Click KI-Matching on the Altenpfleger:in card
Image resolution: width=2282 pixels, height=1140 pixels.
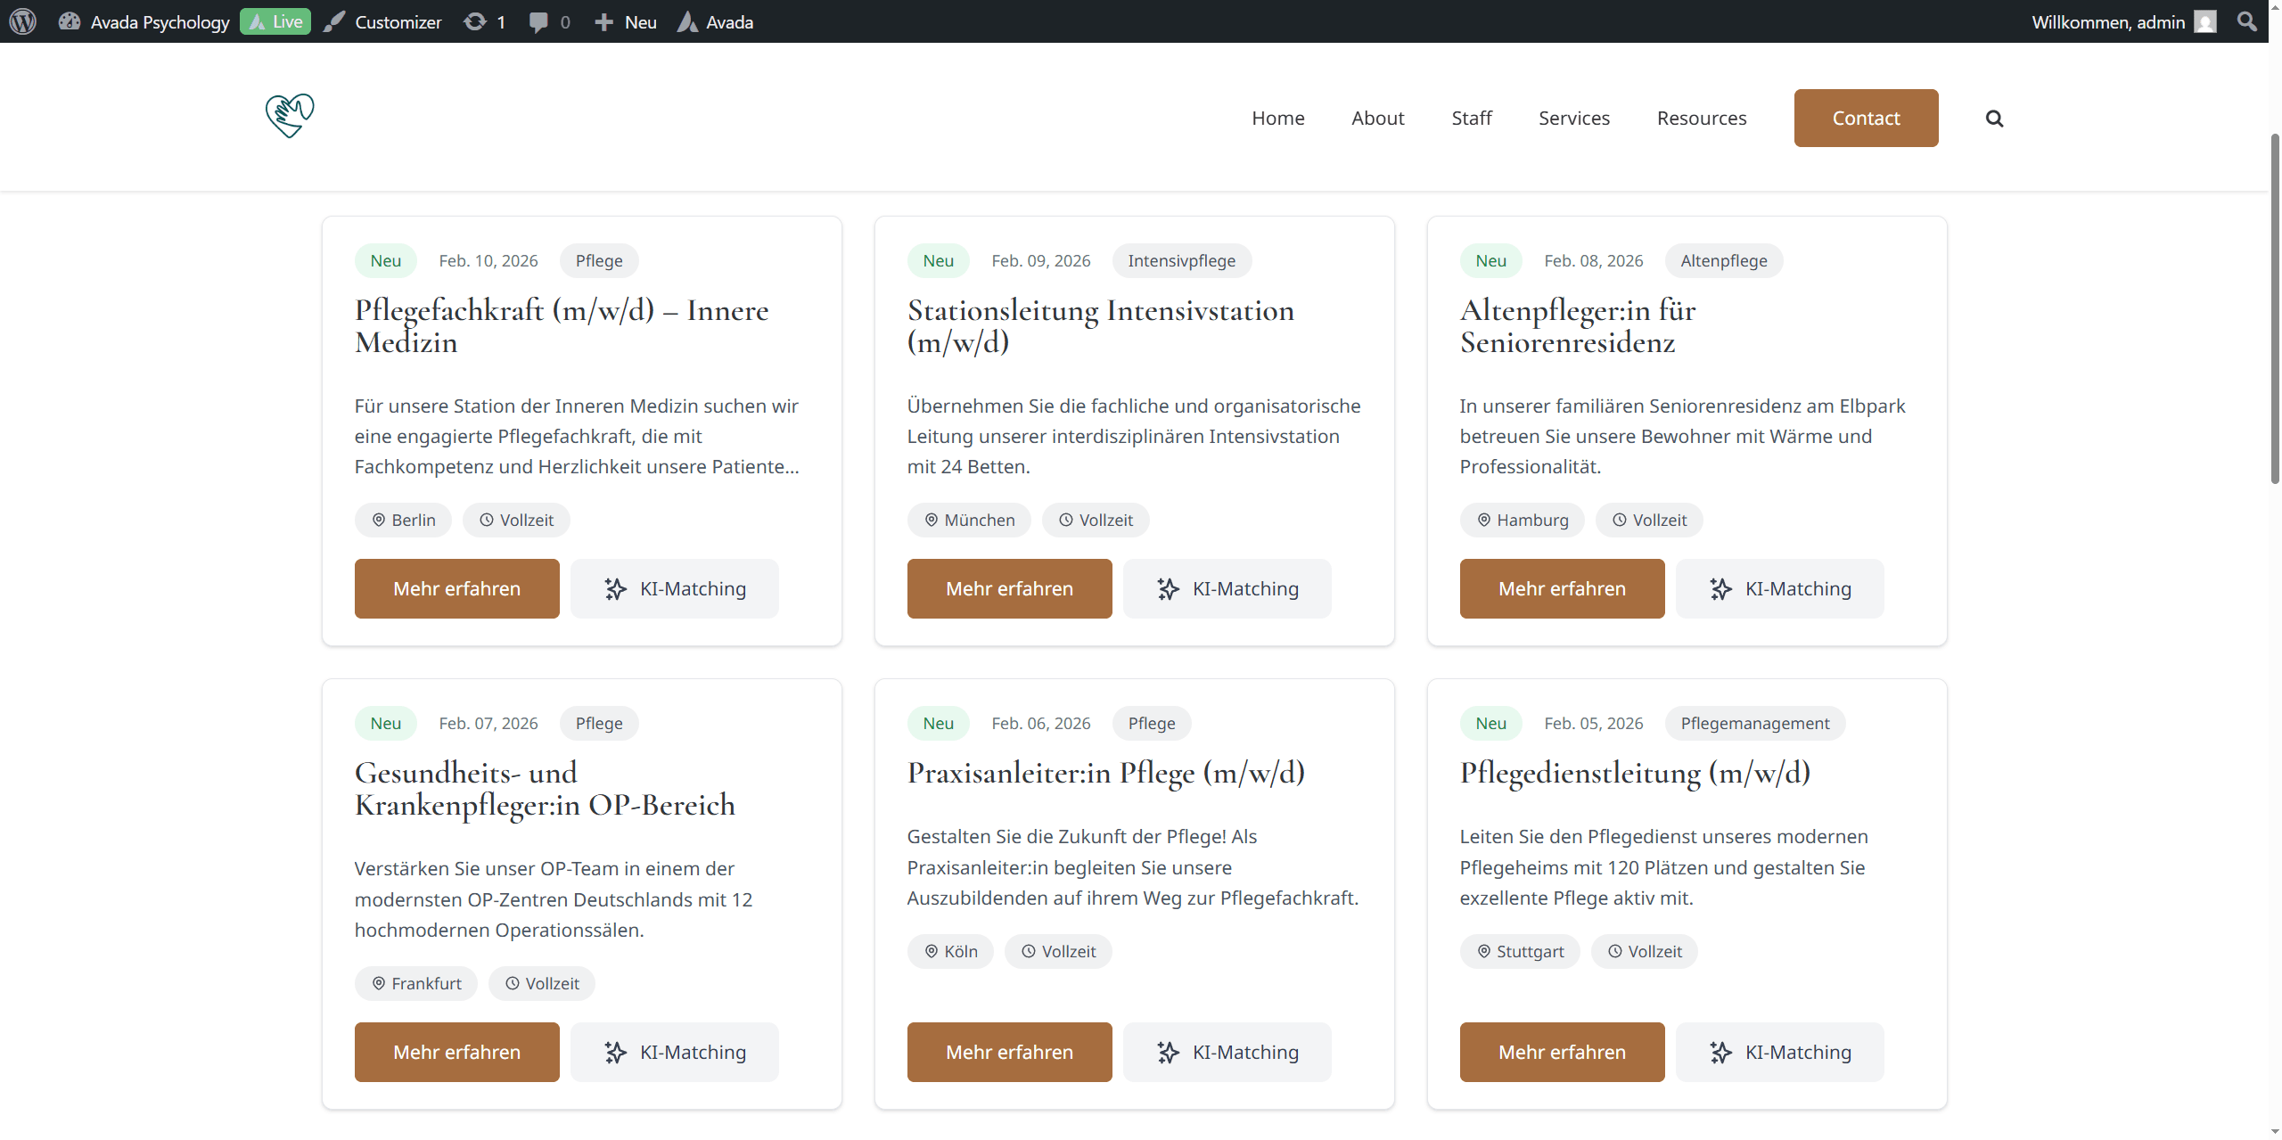click(x=1780, y=588)
